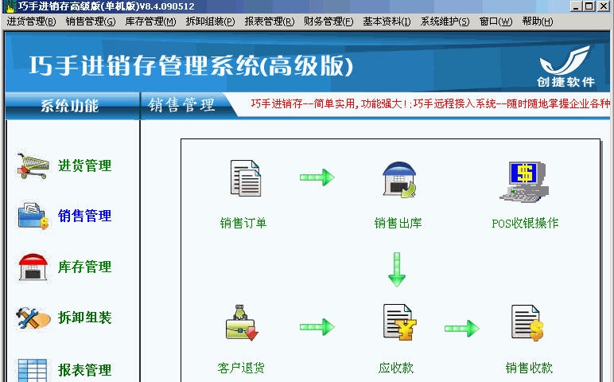The height and width of the screenshot is (382, 614).
Task: Open the 销售出库 warehouse icon
Action: tap(399, 179)
